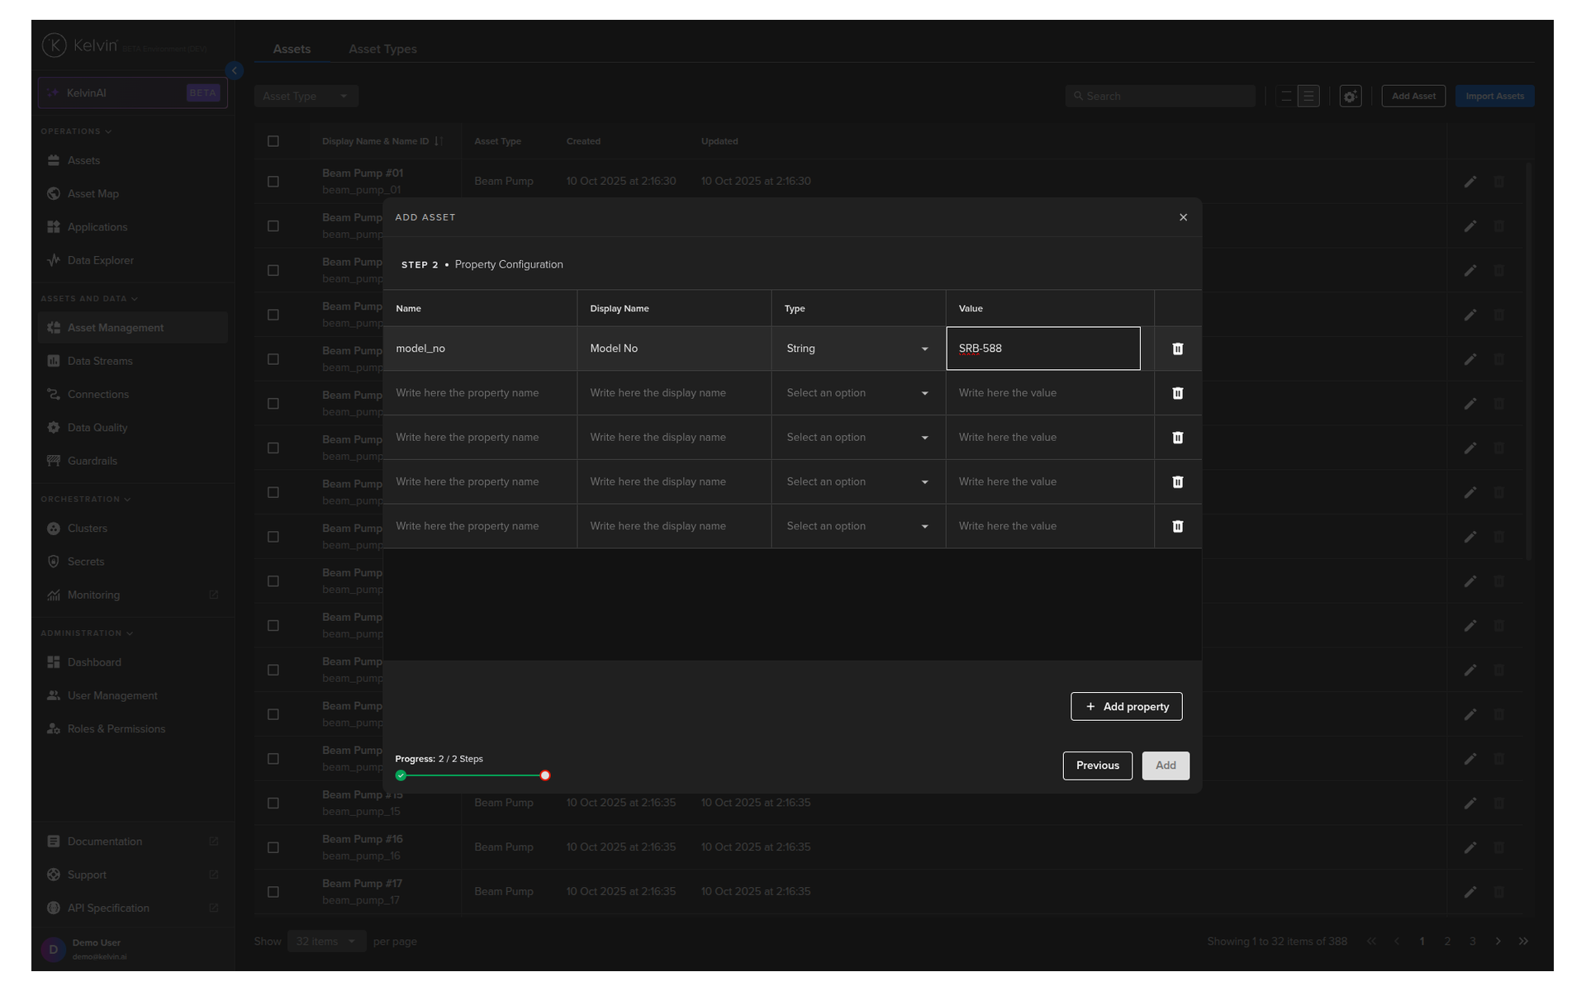Open Data Explorer from the sidebar
The width and height of the screenshot is (1586, 991).
100,260
